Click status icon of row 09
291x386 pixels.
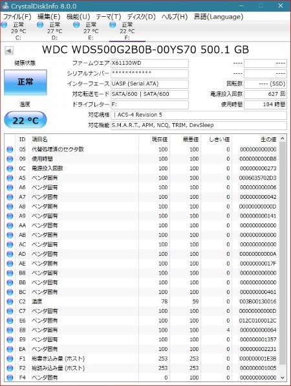[x=10, y=159]
